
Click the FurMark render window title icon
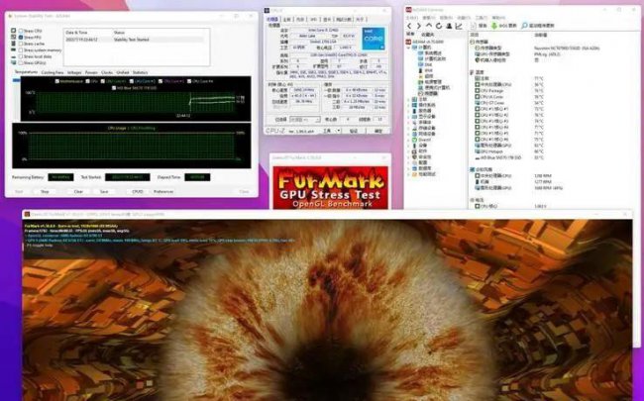(27, 214)
